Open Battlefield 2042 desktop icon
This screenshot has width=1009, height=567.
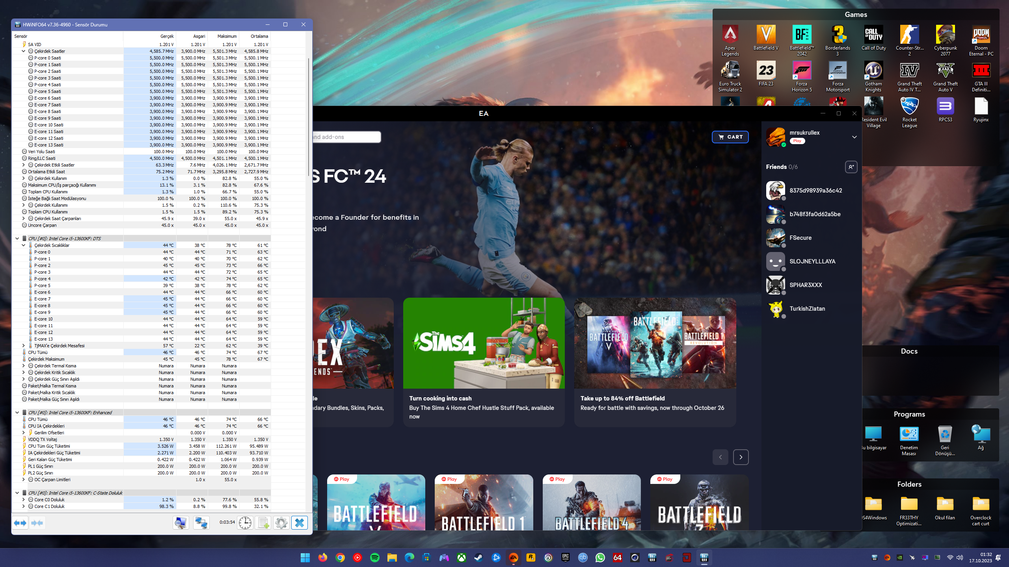[x=802, y=41]
